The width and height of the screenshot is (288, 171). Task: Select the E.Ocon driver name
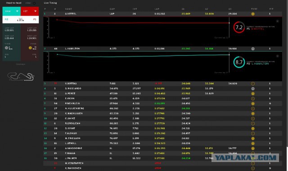tap(70, 98)
